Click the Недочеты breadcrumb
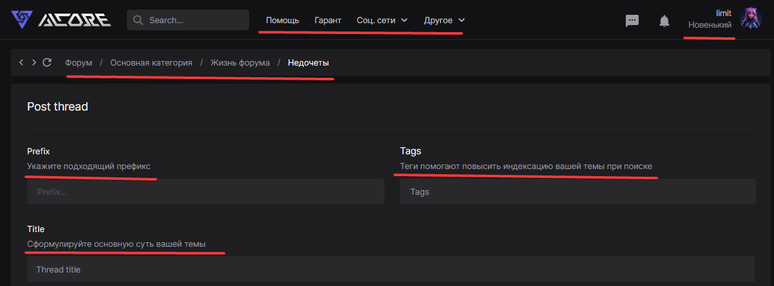 click(308, 62)
